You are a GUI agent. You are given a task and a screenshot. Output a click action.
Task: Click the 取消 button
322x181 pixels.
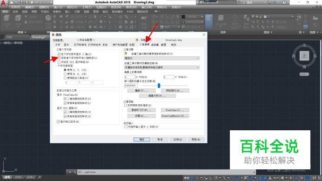(160, 140)
